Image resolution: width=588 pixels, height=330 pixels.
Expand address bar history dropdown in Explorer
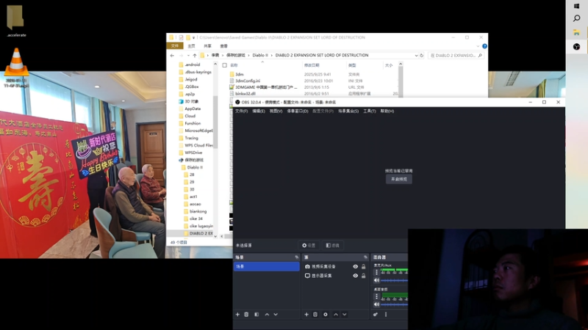coord(416,56)
